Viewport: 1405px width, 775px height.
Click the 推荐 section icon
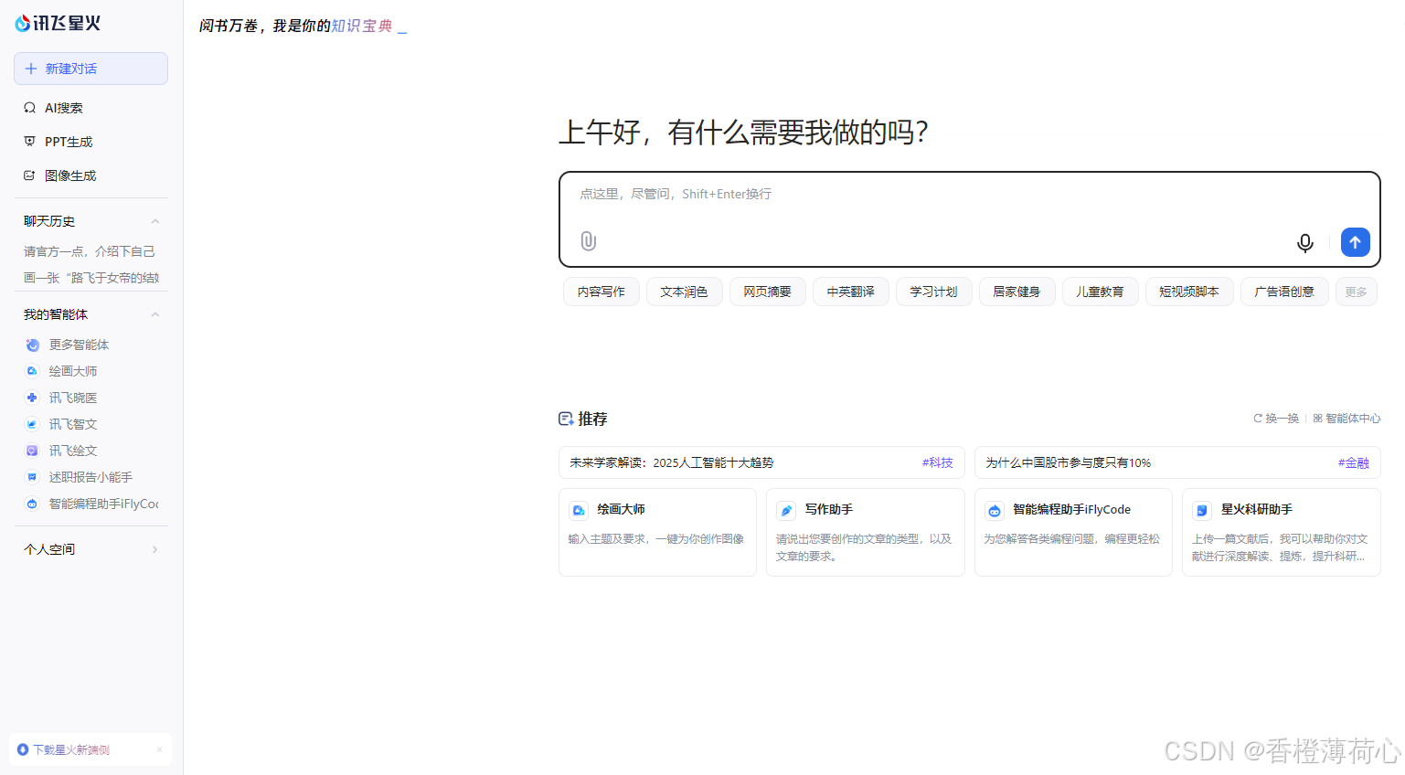tap(566, 419)
